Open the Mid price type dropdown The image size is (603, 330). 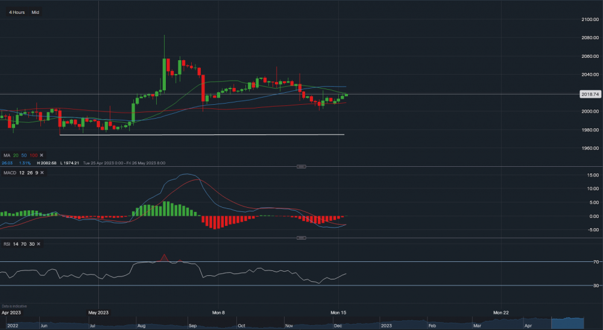coord(36,12)
